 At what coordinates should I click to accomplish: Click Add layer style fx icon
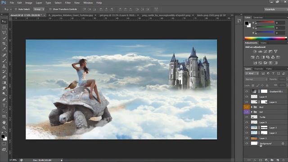pos(255,160)
